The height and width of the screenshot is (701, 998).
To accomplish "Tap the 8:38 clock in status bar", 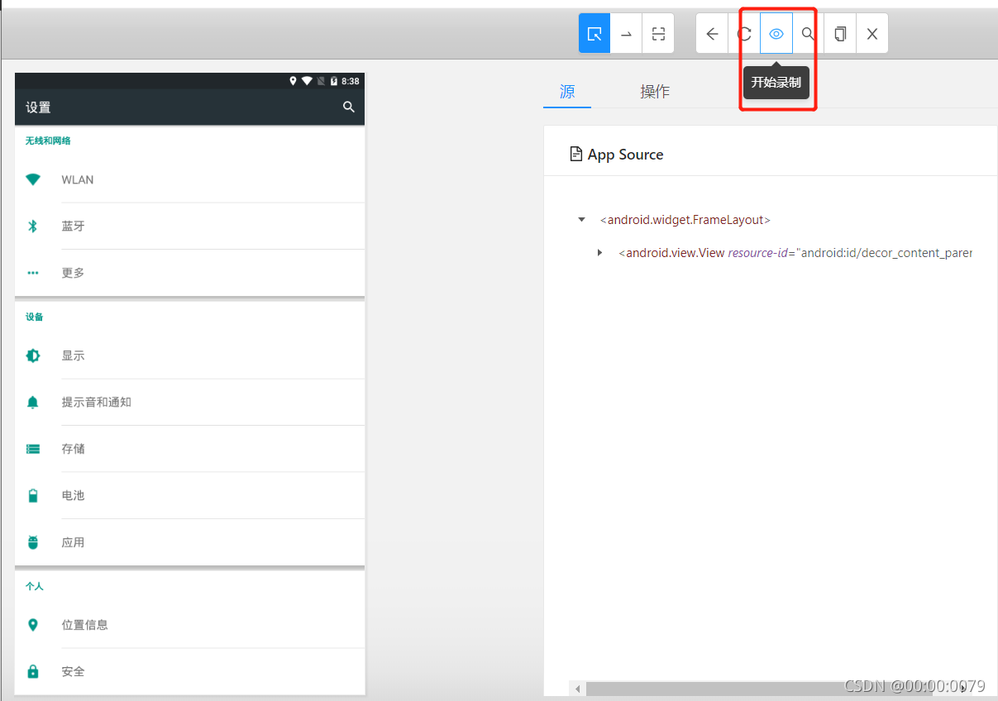I will pos(351,81).
